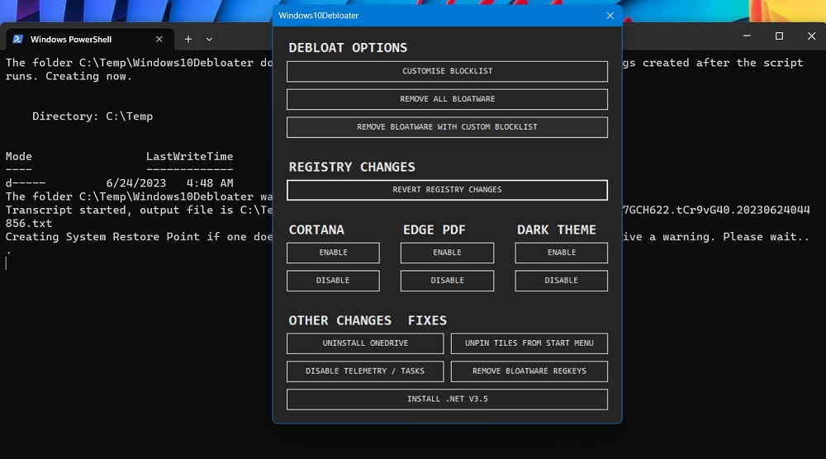Image resolution: width=826 pixels, height=459 pixels.
Task: Click the 'DARK THEME' section label
Action: pos(556,230)
